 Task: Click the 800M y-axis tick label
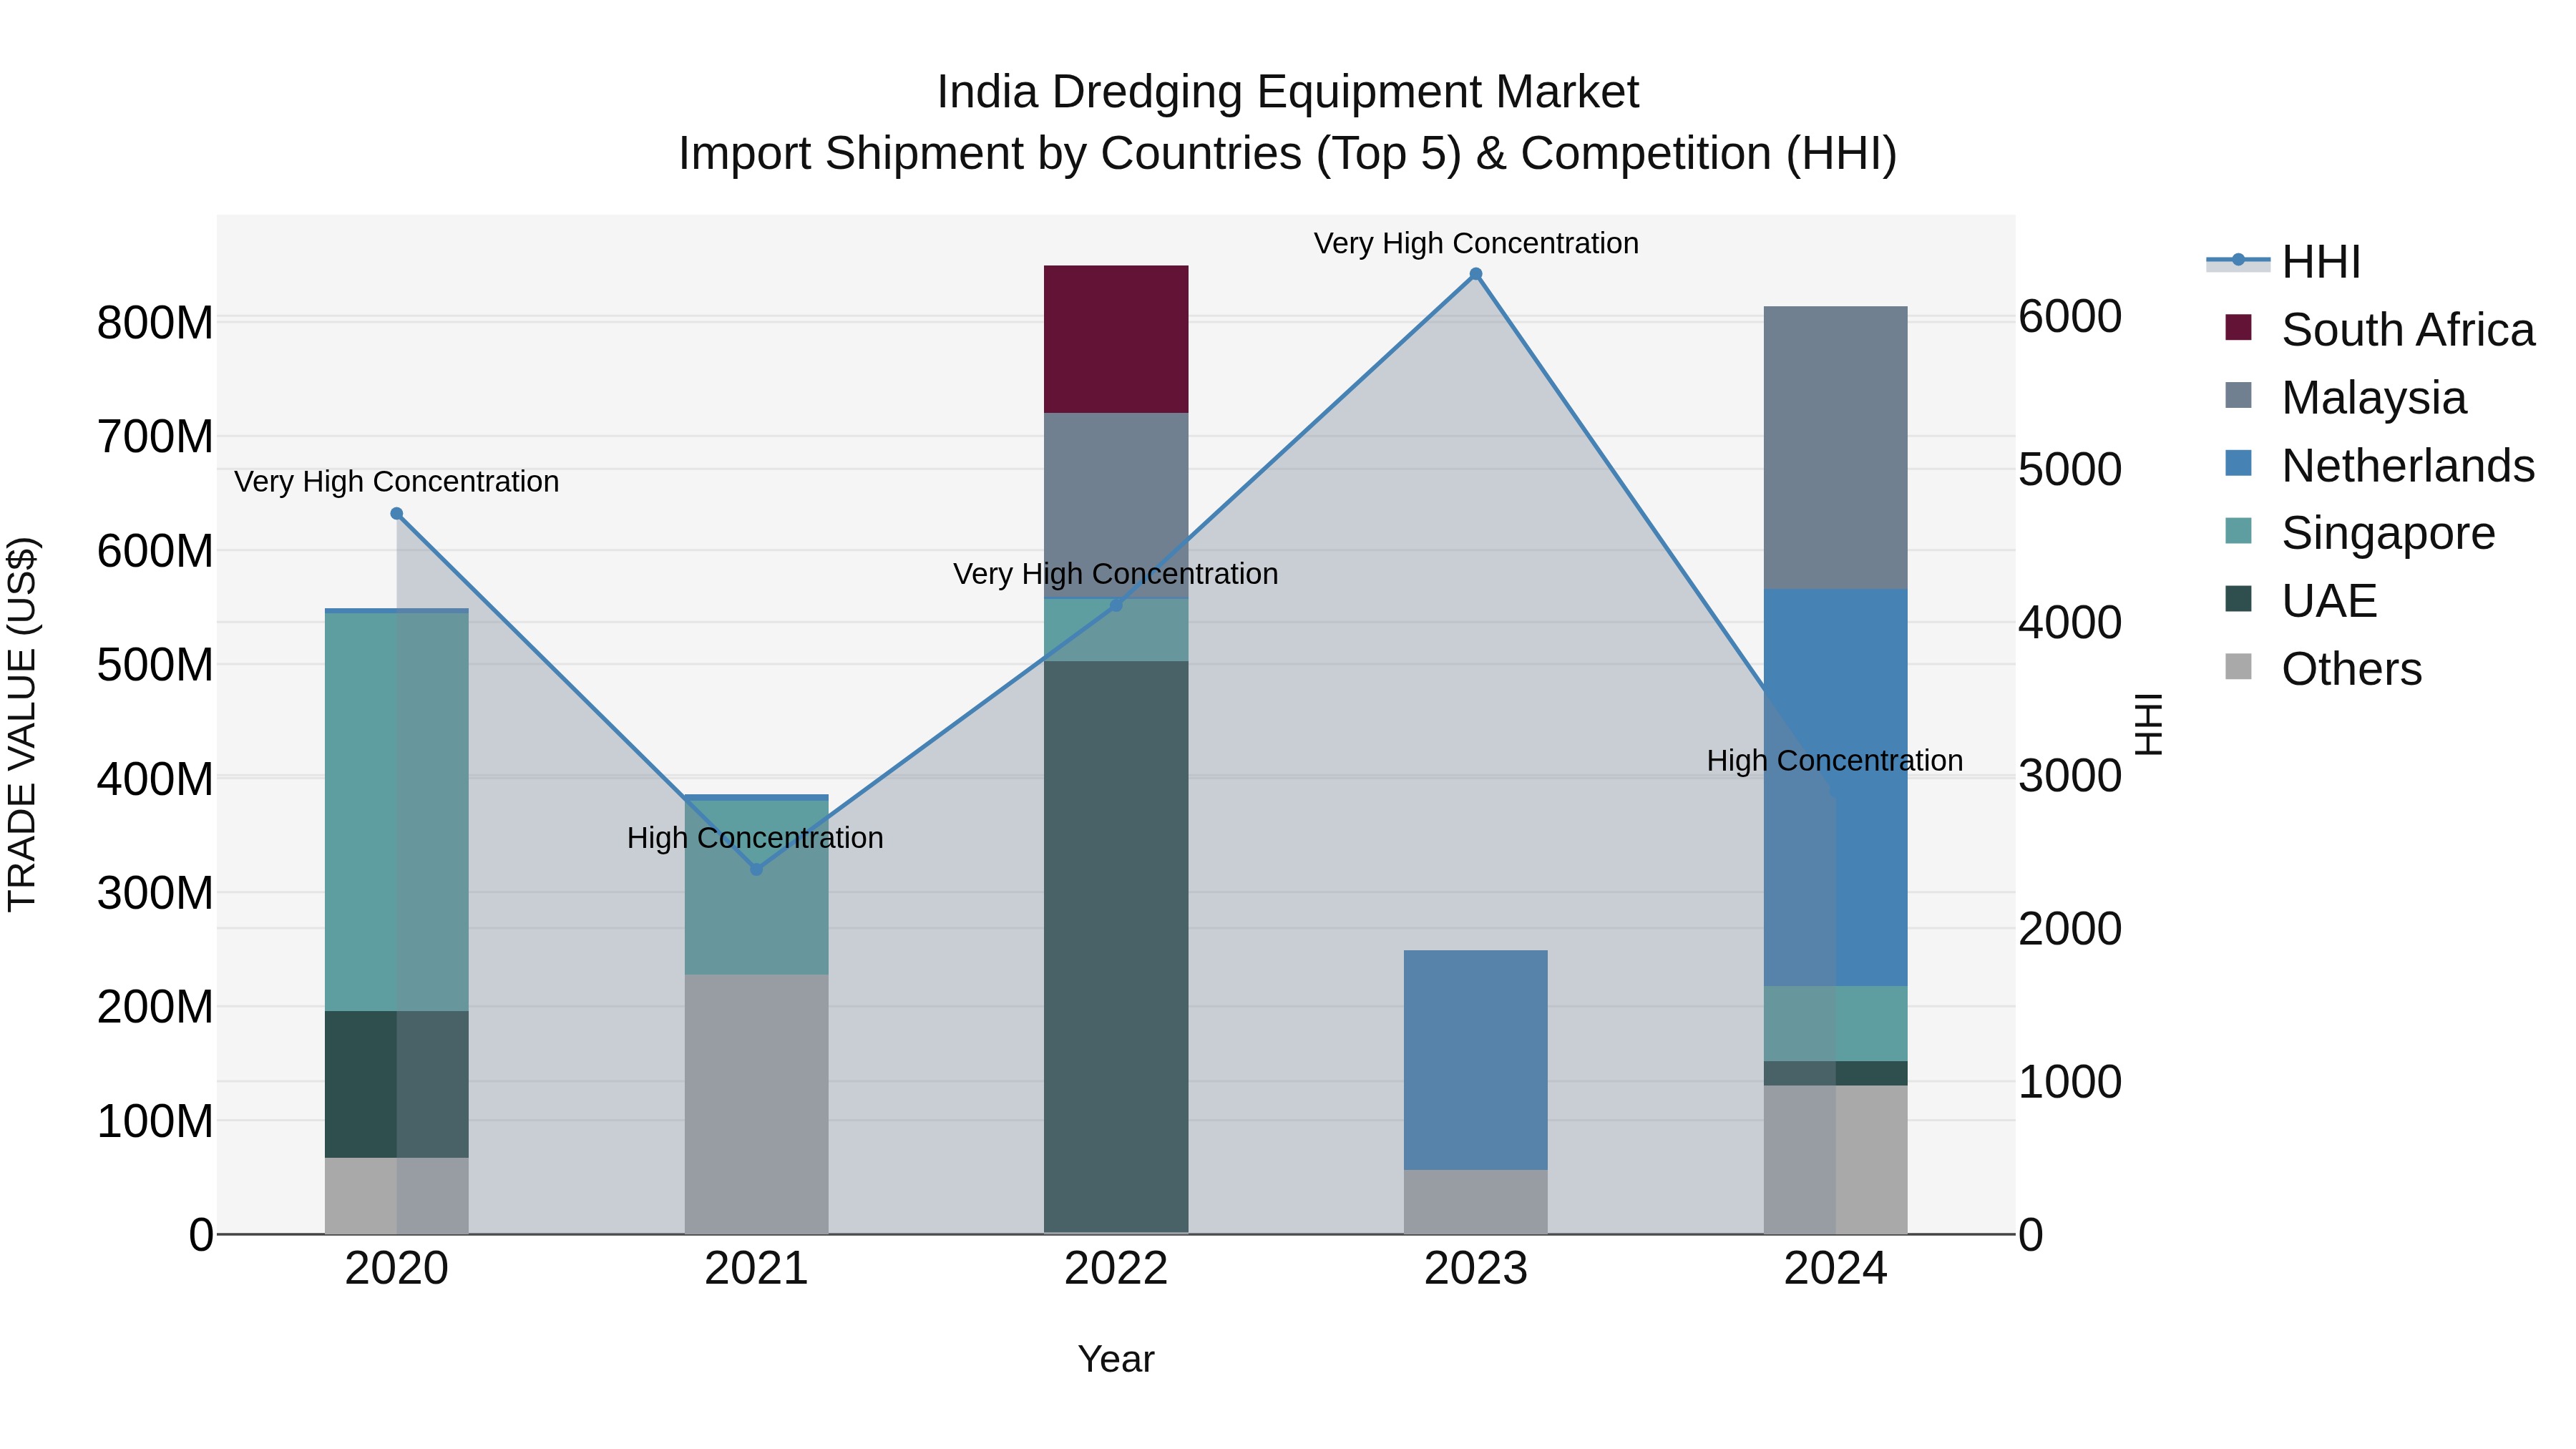coord(155,323)
